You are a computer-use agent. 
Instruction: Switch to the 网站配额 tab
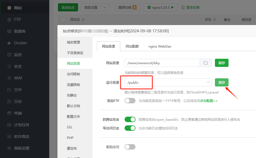[x=132, y=46]
